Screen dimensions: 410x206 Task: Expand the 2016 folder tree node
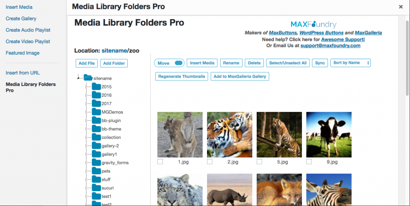(86, 95)
